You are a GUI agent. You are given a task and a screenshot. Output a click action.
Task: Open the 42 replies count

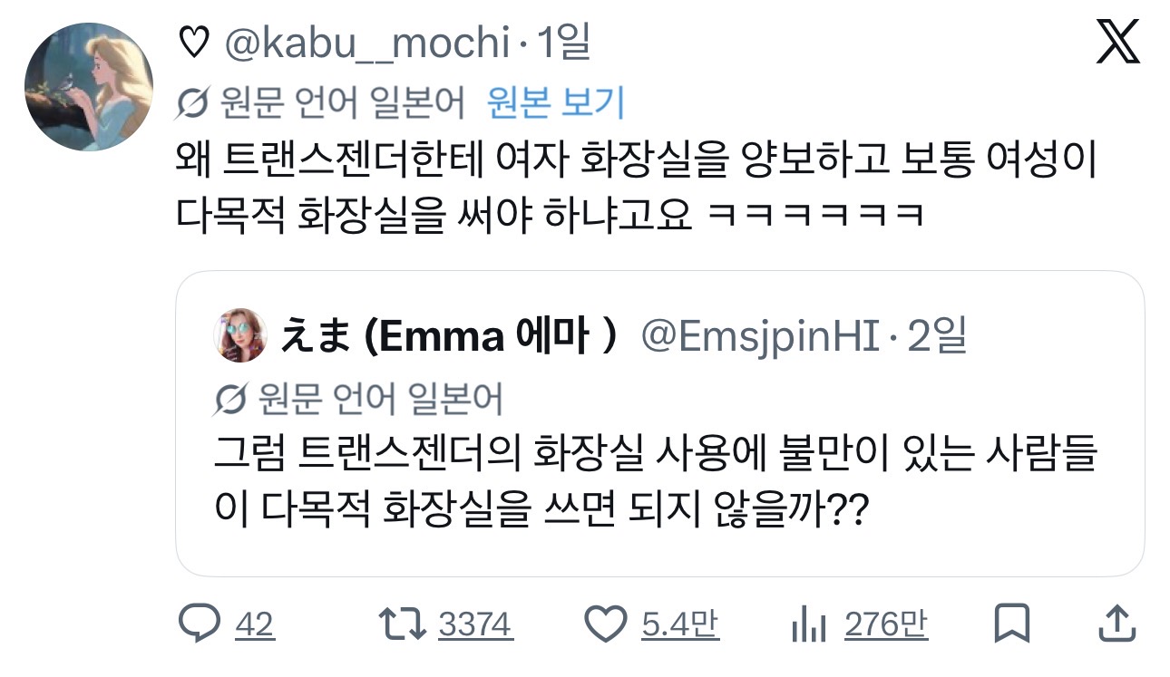(254, 624)
